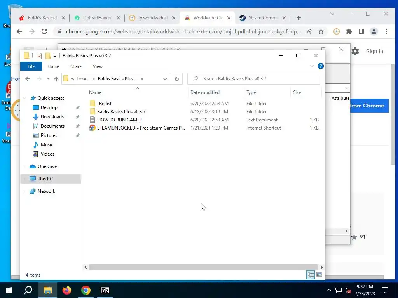Open taskbar Search
The width and height of the screenshot is (398, 298).
pos(28,290)
